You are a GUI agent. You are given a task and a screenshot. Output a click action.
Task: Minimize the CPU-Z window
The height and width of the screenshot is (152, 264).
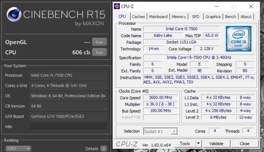(x=217, y=6)
